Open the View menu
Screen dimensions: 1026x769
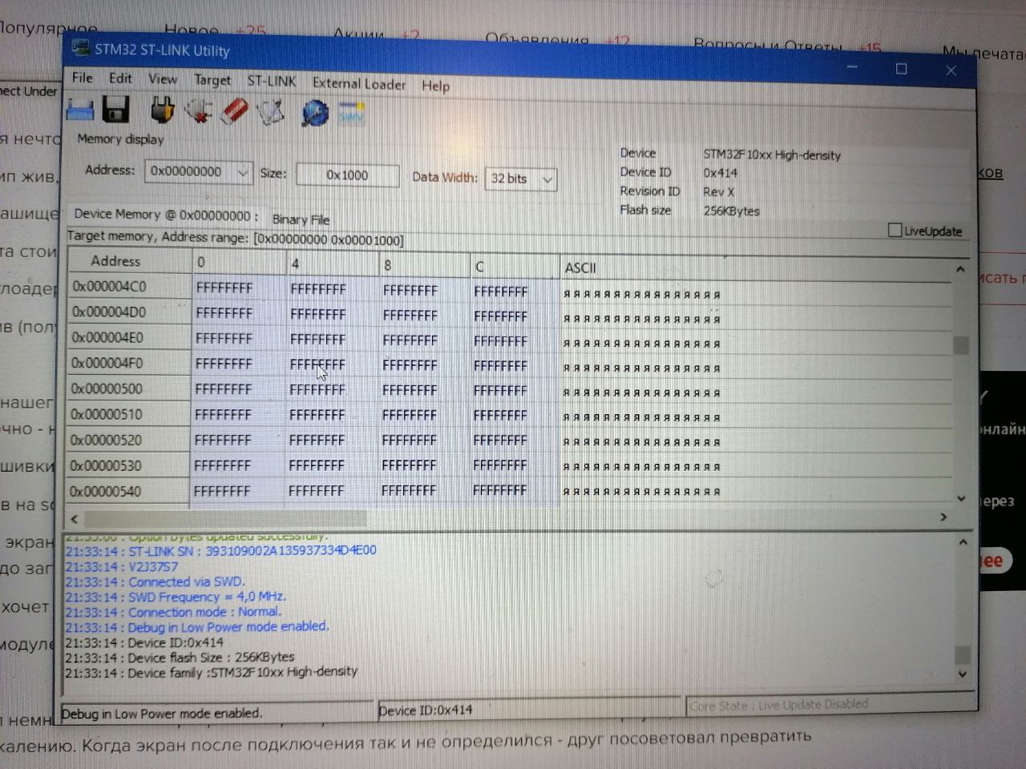pos(163,79)
